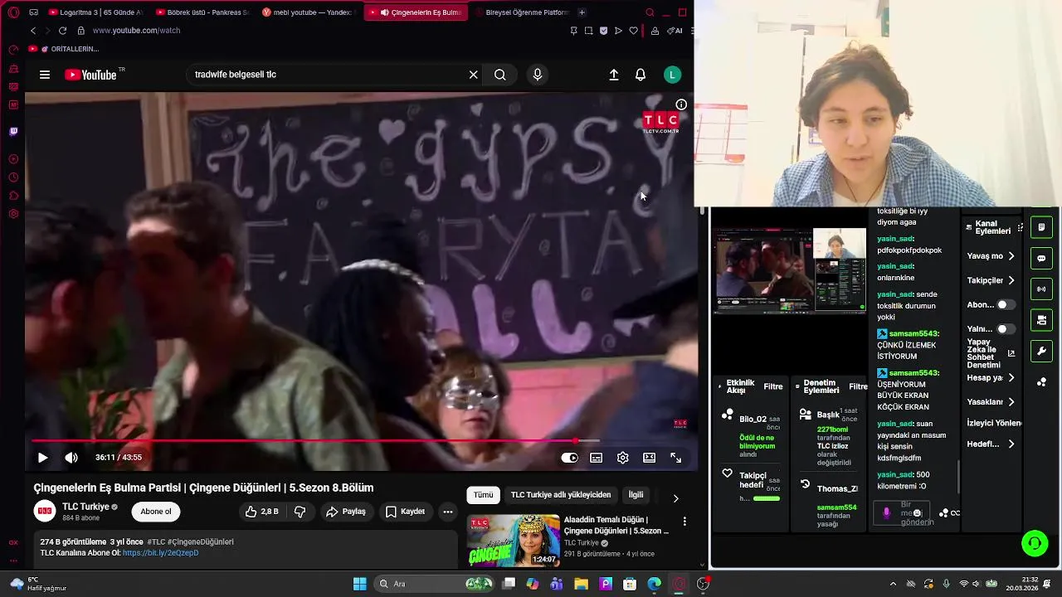Share the video via Paylaş

pyautogui.click(x=346, y=512)
